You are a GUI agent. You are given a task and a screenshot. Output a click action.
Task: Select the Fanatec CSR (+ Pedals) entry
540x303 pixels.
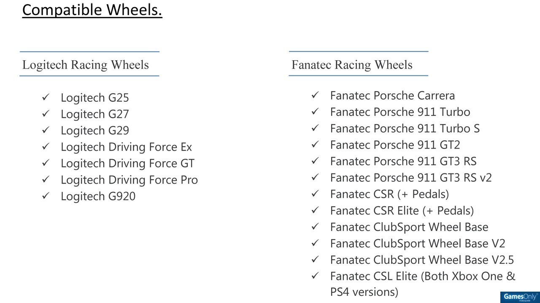[389, 194]
